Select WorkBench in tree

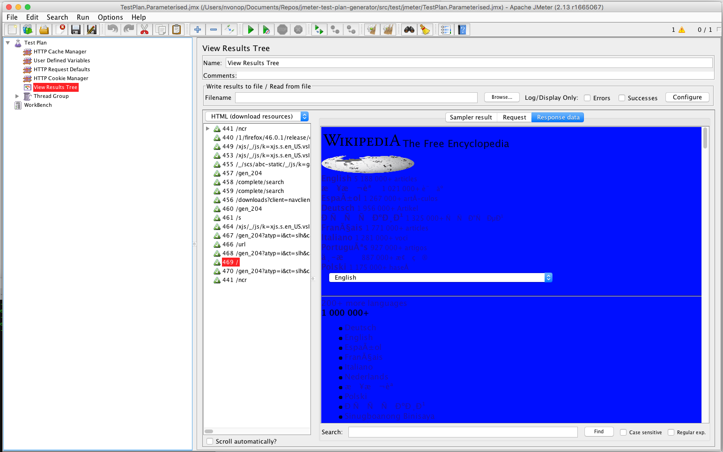(x=38, y=105)
